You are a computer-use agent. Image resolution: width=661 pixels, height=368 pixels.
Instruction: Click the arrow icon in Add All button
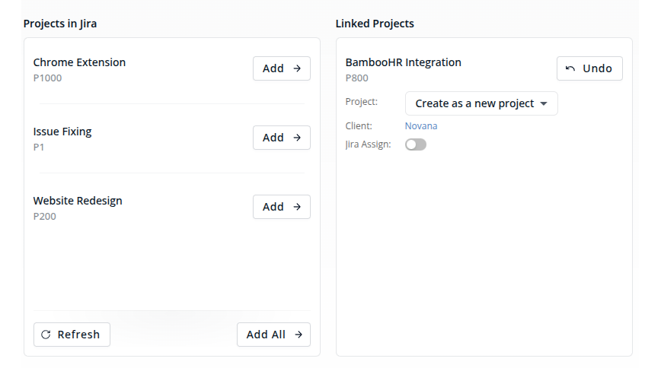point(299,335)
